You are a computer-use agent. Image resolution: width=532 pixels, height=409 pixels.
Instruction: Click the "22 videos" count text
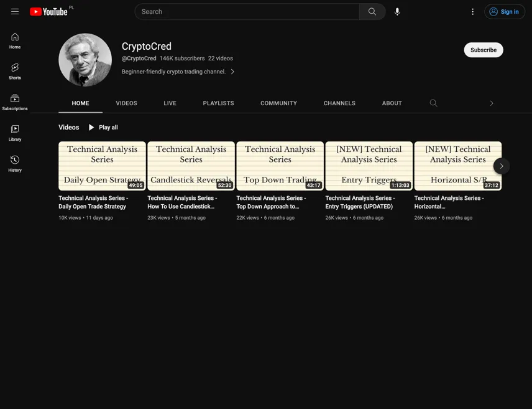[x=221, y=59]
